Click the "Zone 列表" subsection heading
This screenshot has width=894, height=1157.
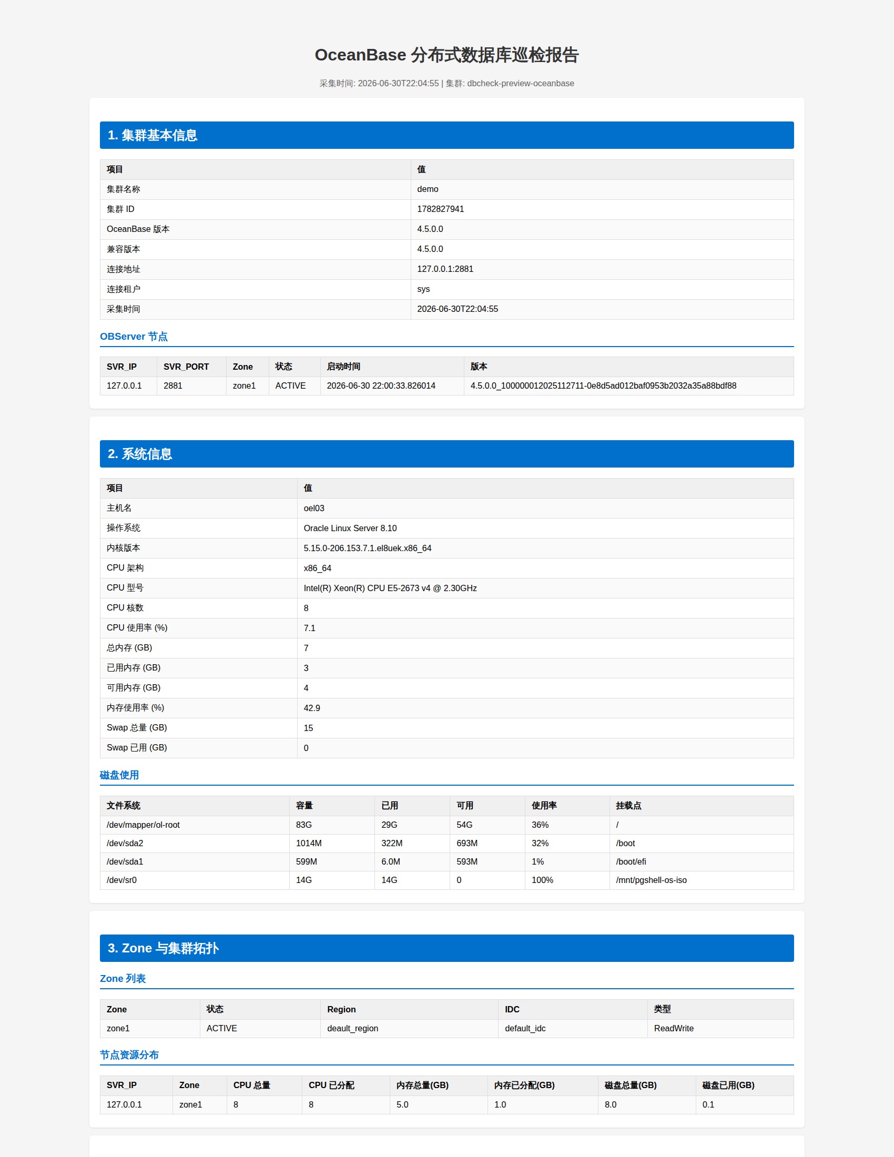tap(123, 979)
